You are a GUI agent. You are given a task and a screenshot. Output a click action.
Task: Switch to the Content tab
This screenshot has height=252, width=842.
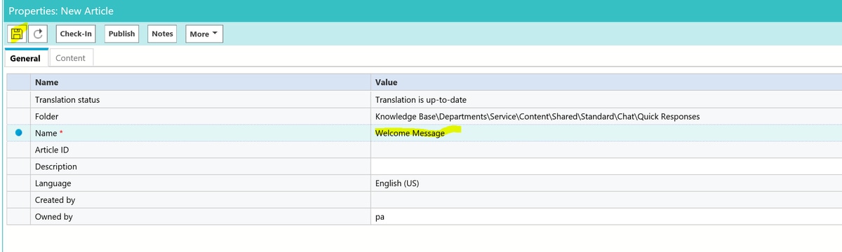tap(70, 58)
